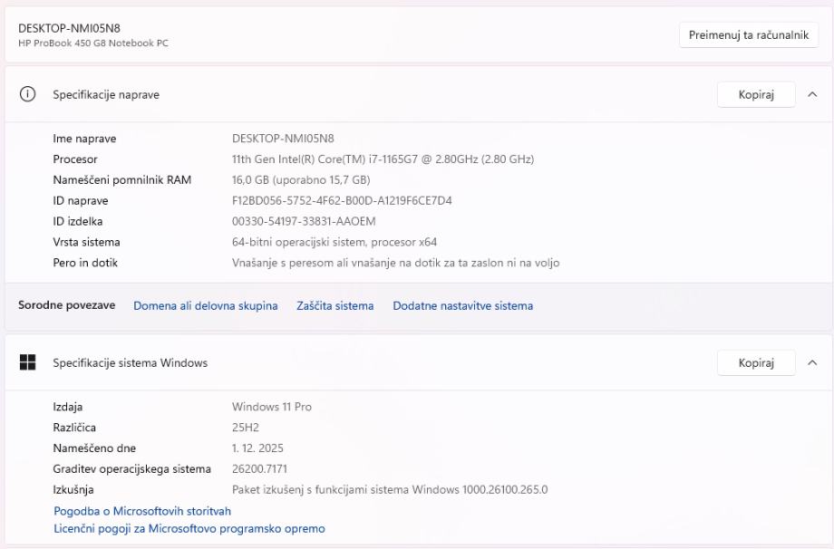Open Domena ali delovna skupina link

tap(205, 305)
